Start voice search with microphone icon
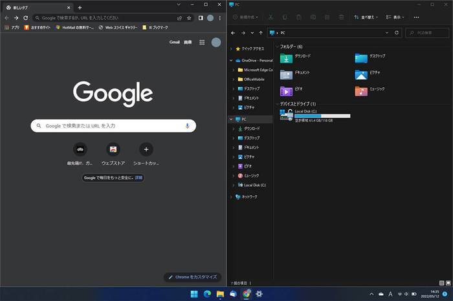This screenshot has width=453, height=301. pos(188,126)
